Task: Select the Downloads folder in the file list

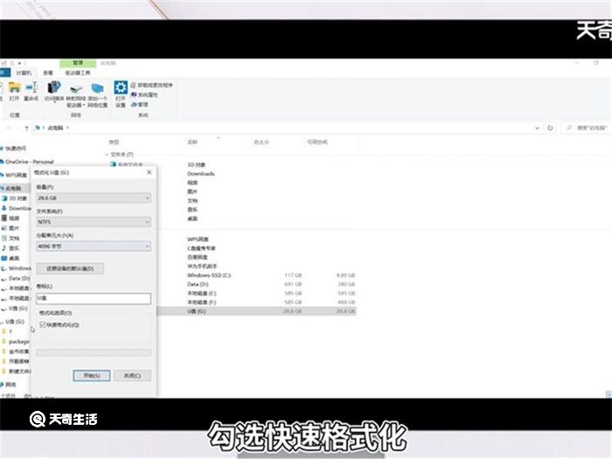Action: click(x=201, y=174)
